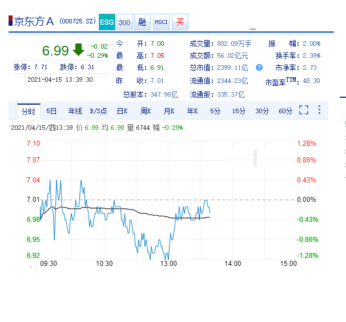
Task: Click the 今开 value 7.00
Action: point(158,44)
